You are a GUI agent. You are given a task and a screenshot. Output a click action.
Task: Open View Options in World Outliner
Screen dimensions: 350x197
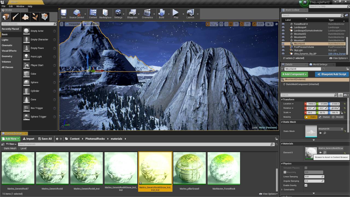pos(339,58)
